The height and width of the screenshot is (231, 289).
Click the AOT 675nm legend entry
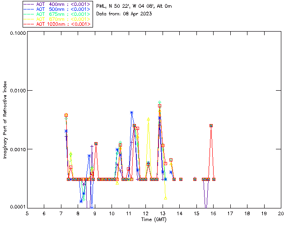click(x=57, y=14)
